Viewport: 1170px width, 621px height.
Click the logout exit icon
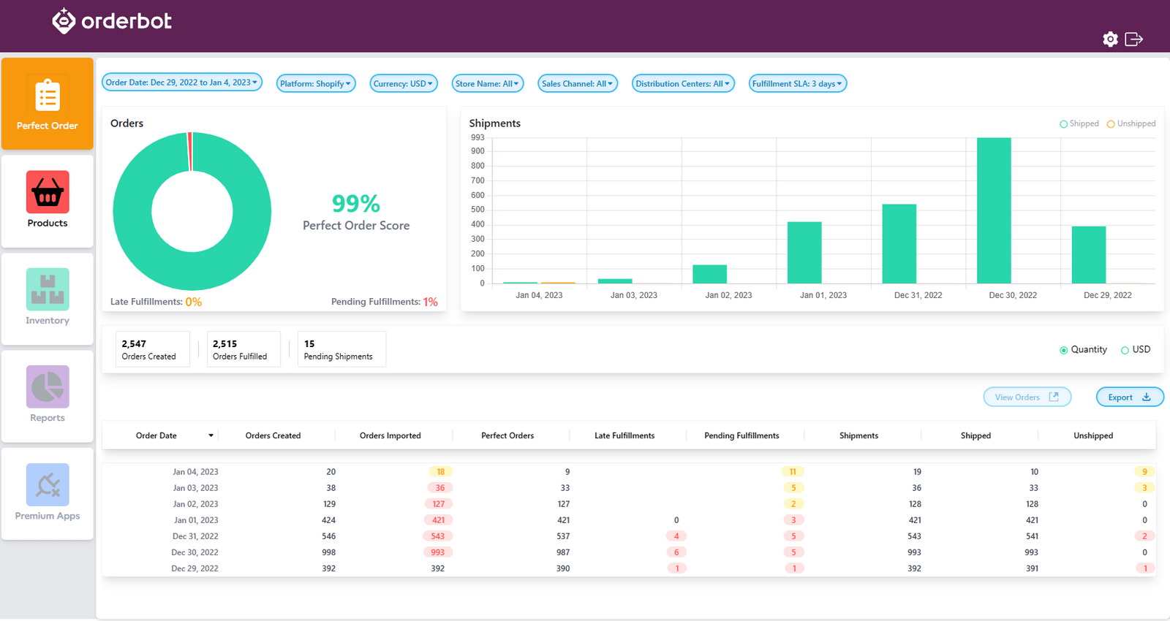click(x=1133, y=39)
